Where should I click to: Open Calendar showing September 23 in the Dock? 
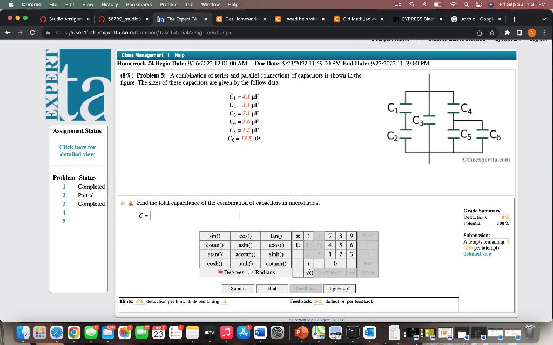(158, 333)
